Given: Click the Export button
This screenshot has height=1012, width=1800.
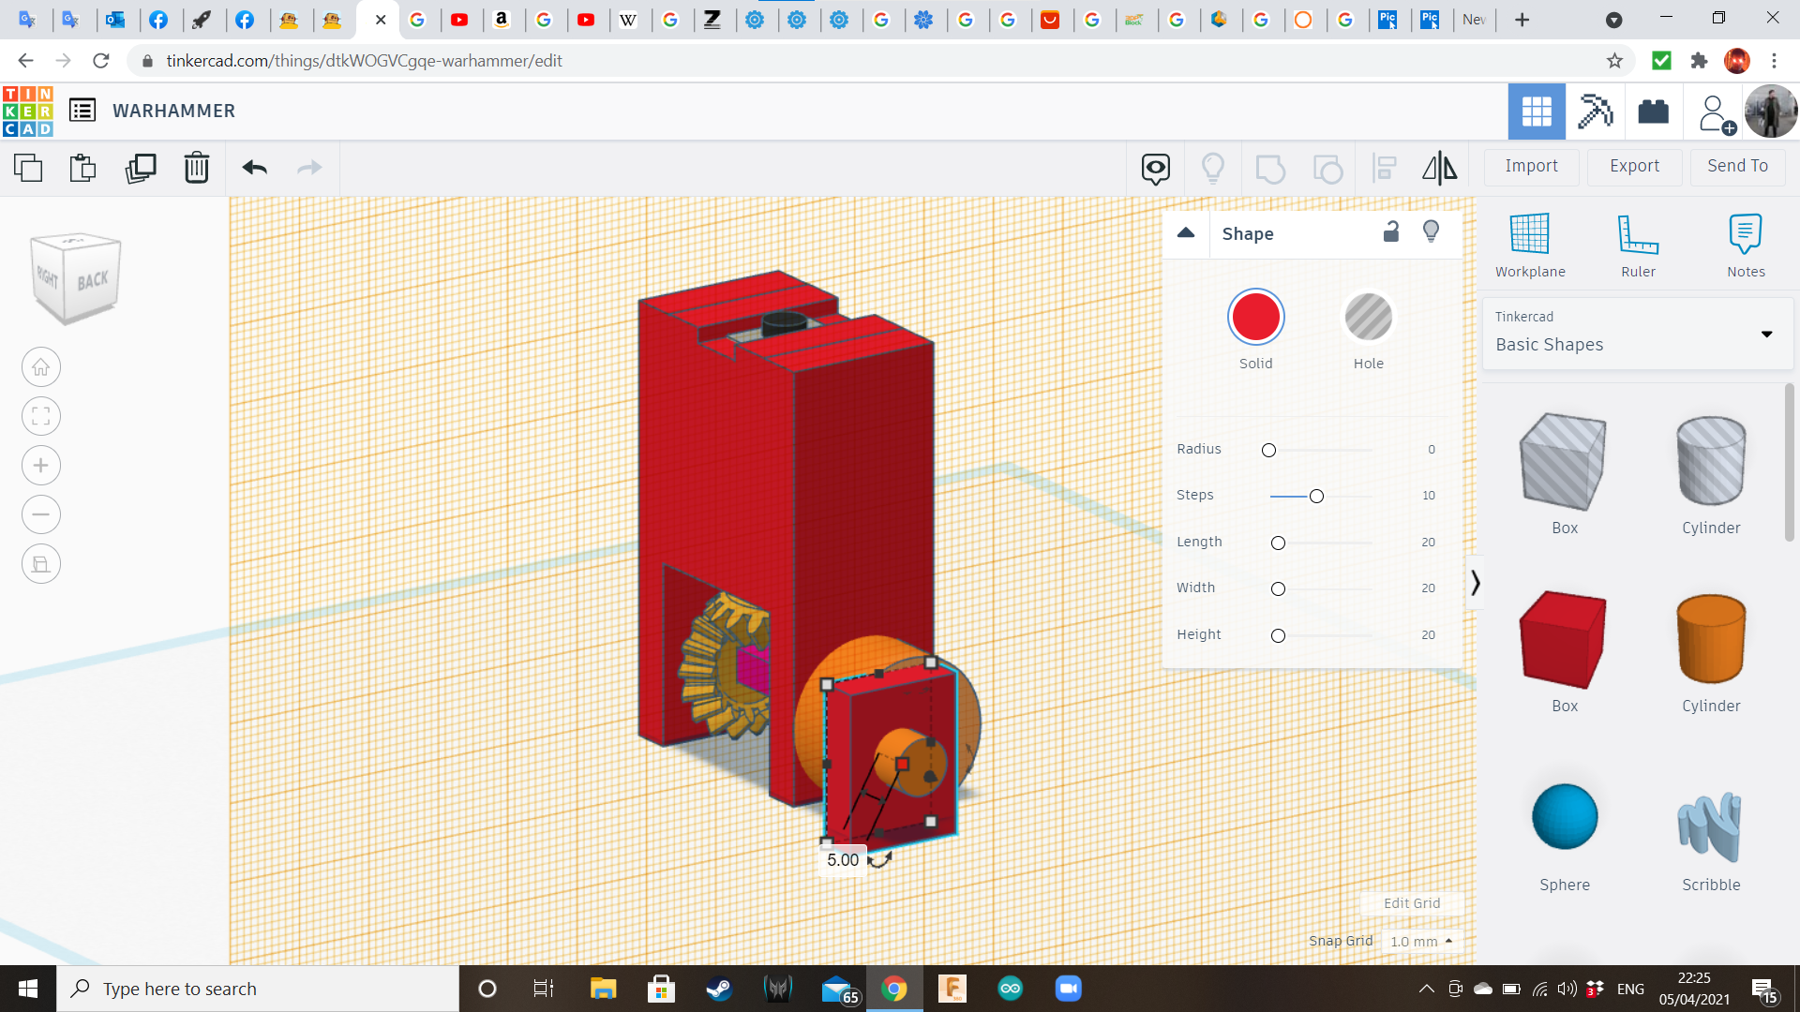Looking at the screenshot, I should [x=1634, y=166].
